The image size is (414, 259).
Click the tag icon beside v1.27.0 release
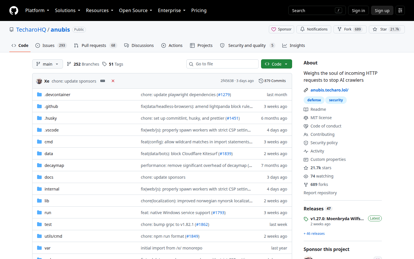(x=306, y=219)
